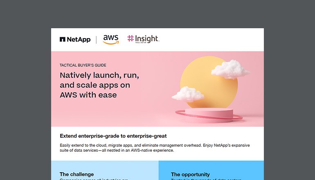Image resolution: width=315 pixels, height=180 pixels.
Task: Select "The opportunity" section heading
Action: (190, 174)
